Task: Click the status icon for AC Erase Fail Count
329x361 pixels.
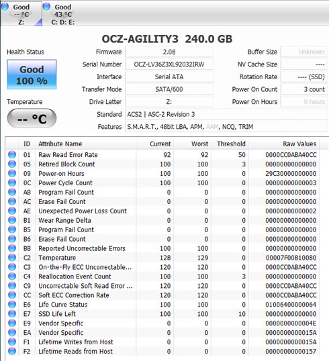Action: [x=12, y=201]
